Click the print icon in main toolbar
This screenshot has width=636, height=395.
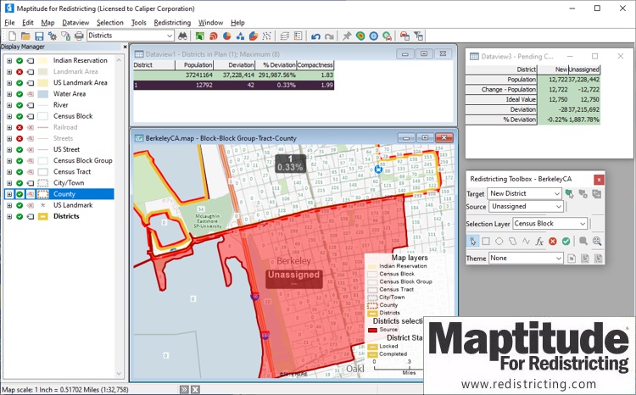79,36
